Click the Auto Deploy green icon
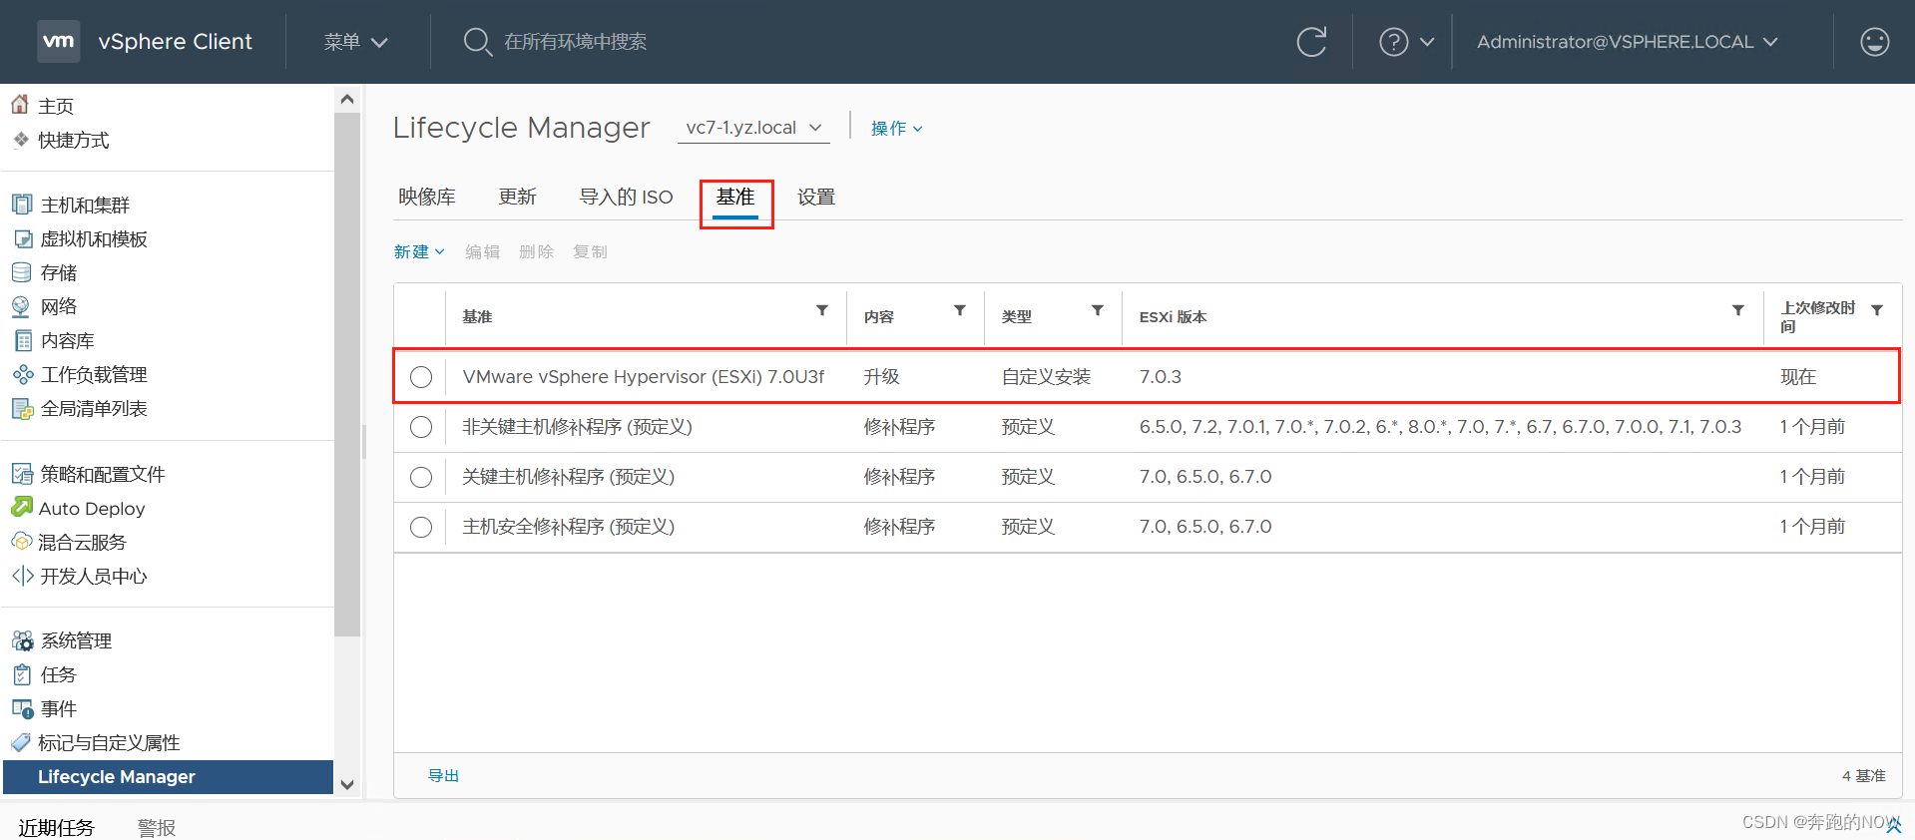The width and height of the screenshot is (1915, 840). (x=22, y=508)
